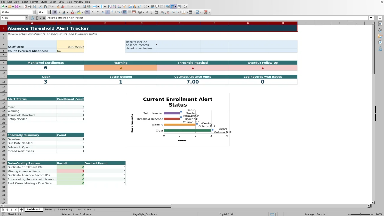Click English (USA) language in status bar
The width and height of the screenshot is (384, 216).
pyautogui.click(x=227, y=214)
